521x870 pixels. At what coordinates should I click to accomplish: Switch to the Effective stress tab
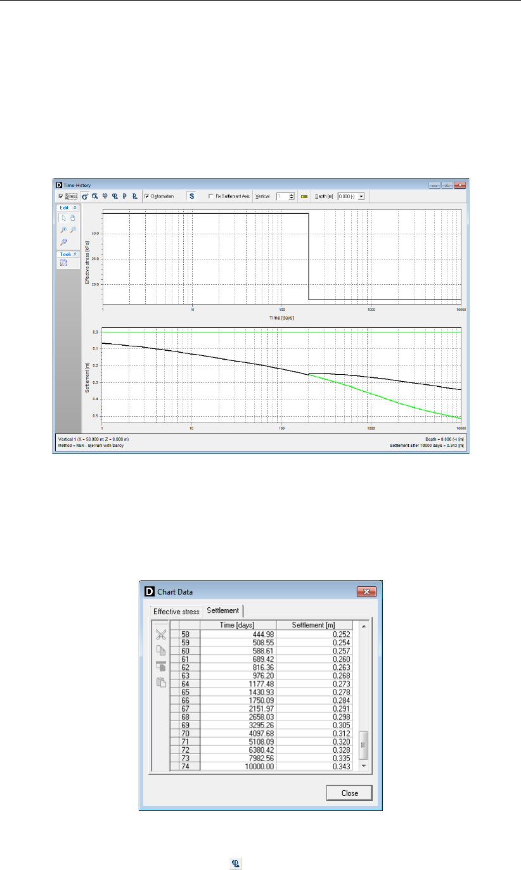tap(176, 611)
